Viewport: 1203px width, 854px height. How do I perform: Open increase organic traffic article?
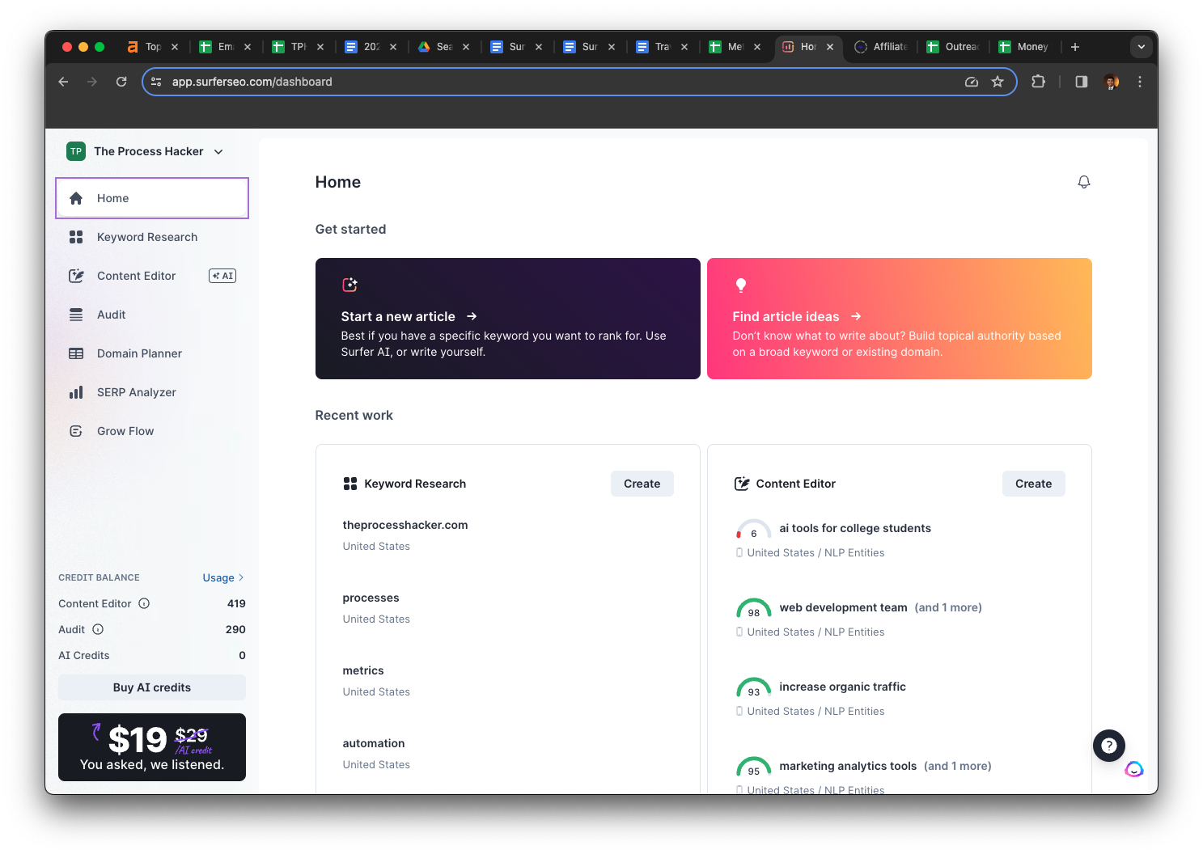coord(842,687)
